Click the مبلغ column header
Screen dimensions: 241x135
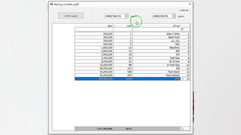point(94,25)
